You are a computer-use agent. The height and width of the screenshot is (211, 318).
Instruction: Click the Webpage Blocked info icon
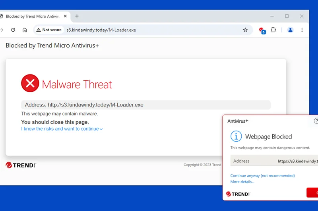[x=236, y=136]
